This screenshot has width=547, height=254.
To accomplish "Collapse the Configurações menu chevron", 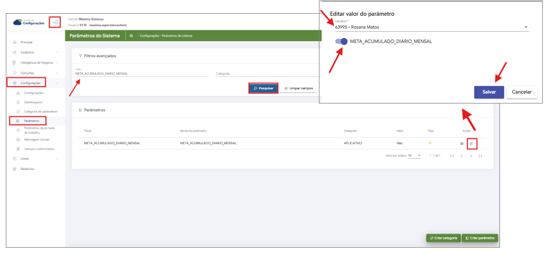I will pyautogui.click(x=57, y=83).
